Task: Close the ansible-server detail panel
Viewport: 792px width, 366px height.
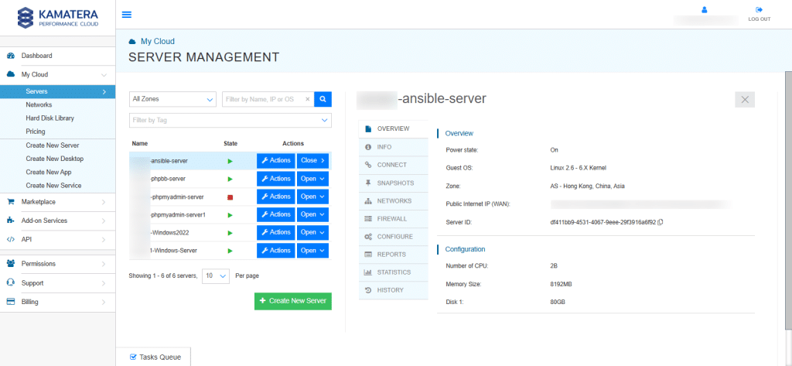Action: pos(745,100)
